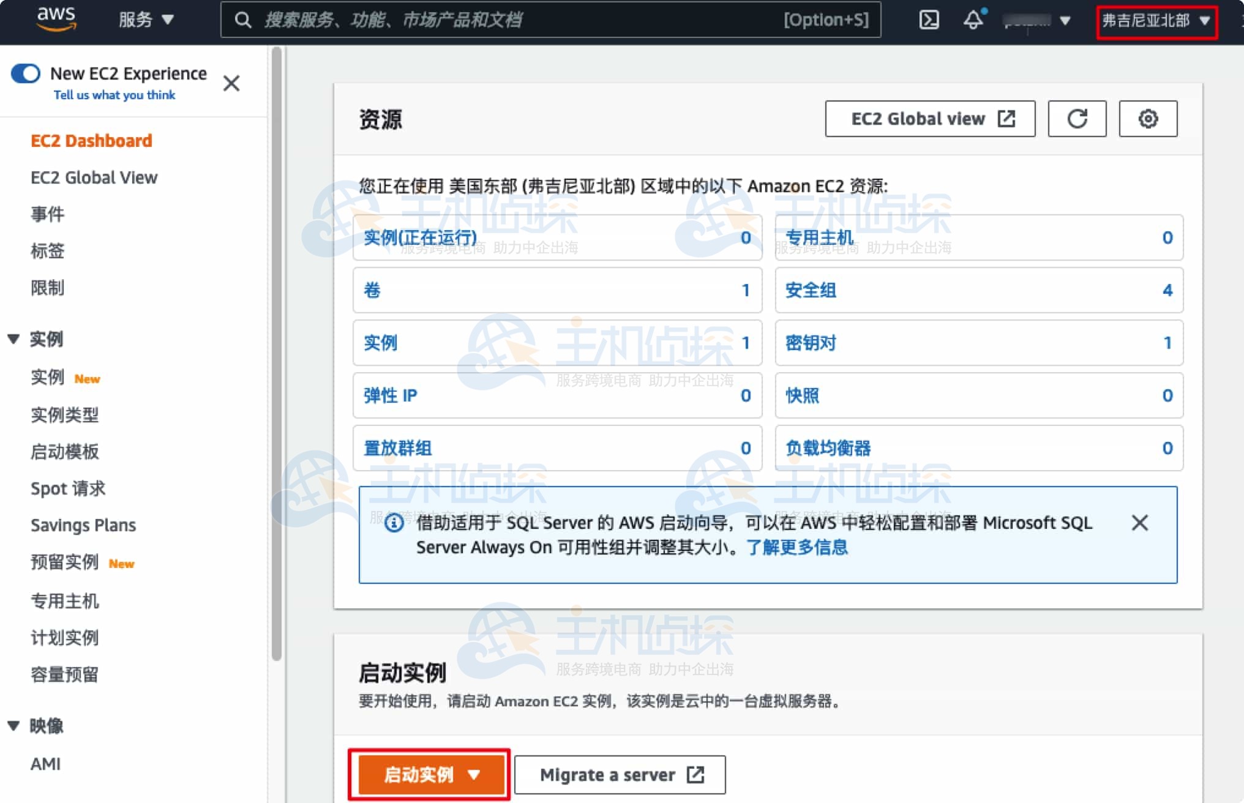Click the AWS logo in the top bar
This screenshot has width=1244, height=803.
pos(56,19)
